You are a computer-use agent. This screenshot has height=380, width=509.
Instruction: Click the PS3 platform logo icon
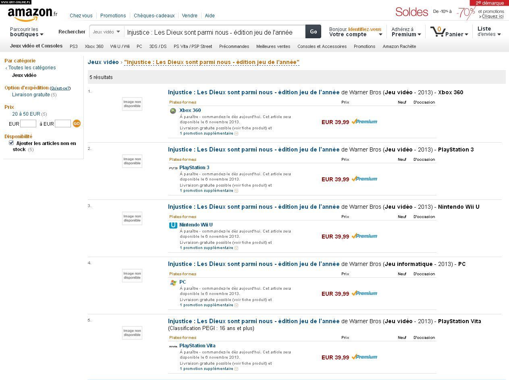point(173,168)
